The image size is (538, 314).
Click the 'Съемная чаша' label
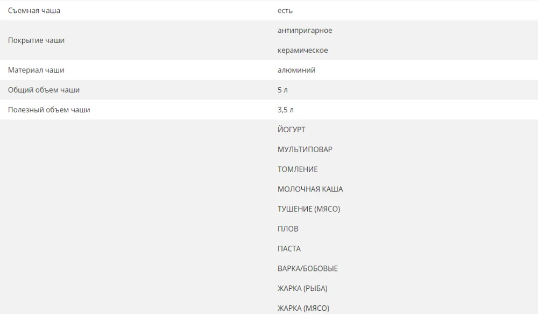(34, 11)
